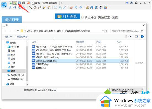Select file A型(16、22区）装修.dwg
Image resolution: width=152 pixels, height=109 pixels.
80,57
